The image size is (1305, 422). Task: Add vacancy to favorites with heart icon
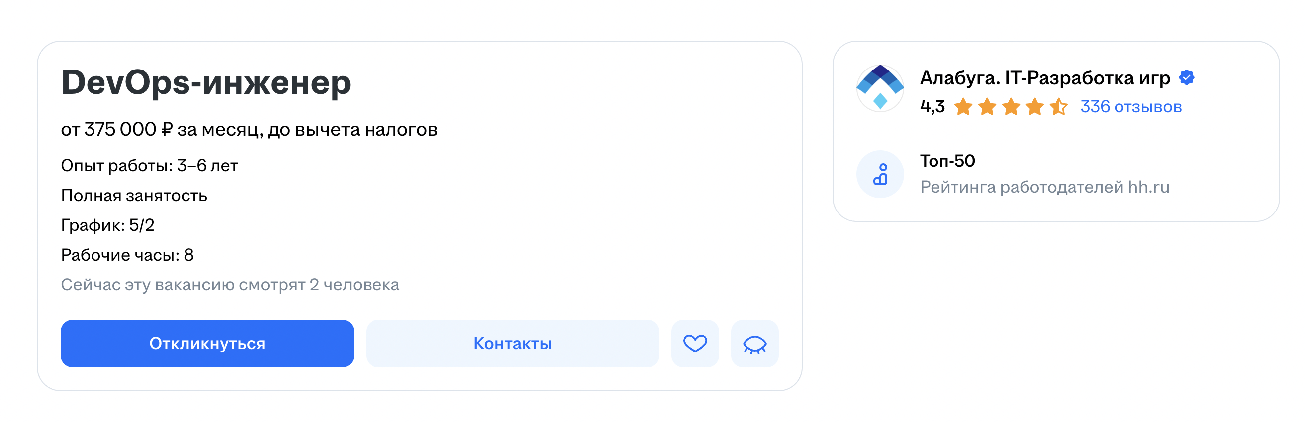point(695,344)
